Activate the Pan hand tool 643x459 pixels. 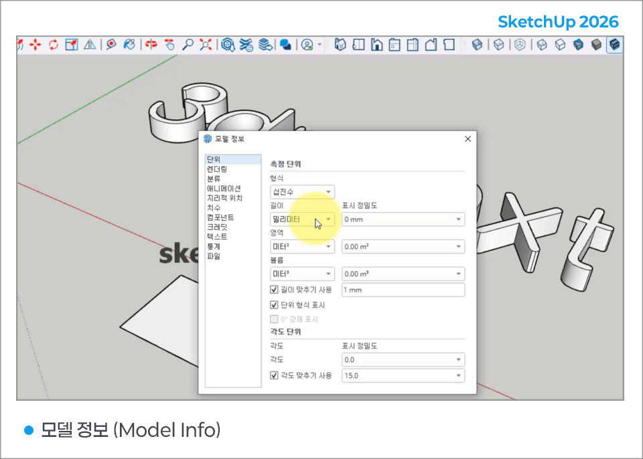pos(169,44)
